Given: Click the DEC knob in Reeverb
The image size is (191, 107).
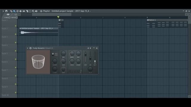Looking at the screenshot, I should click(78, 53).
